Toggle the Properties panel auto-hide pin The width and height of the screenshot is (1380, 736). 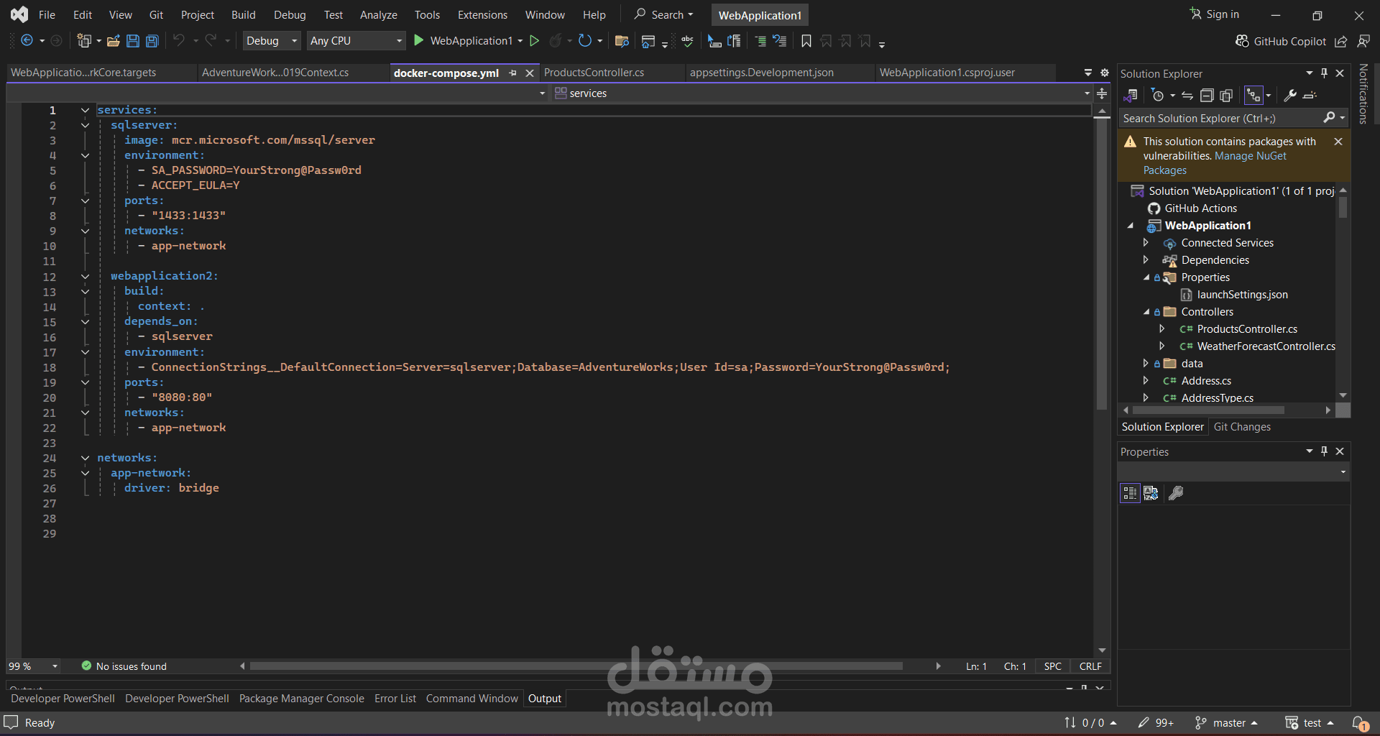click(1324, 451)
